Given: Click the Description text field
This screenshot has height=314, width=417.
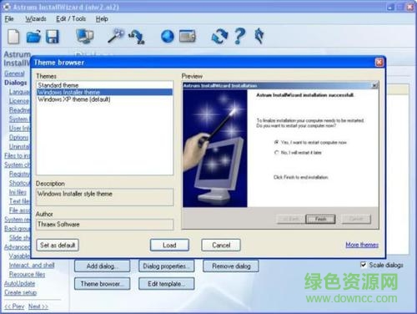Looking at the screenshot, I should point(104,197).
